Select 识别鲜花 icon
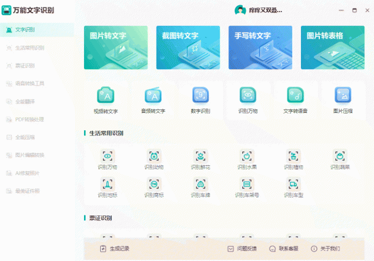The image size is (374, 261). (201, 156)
